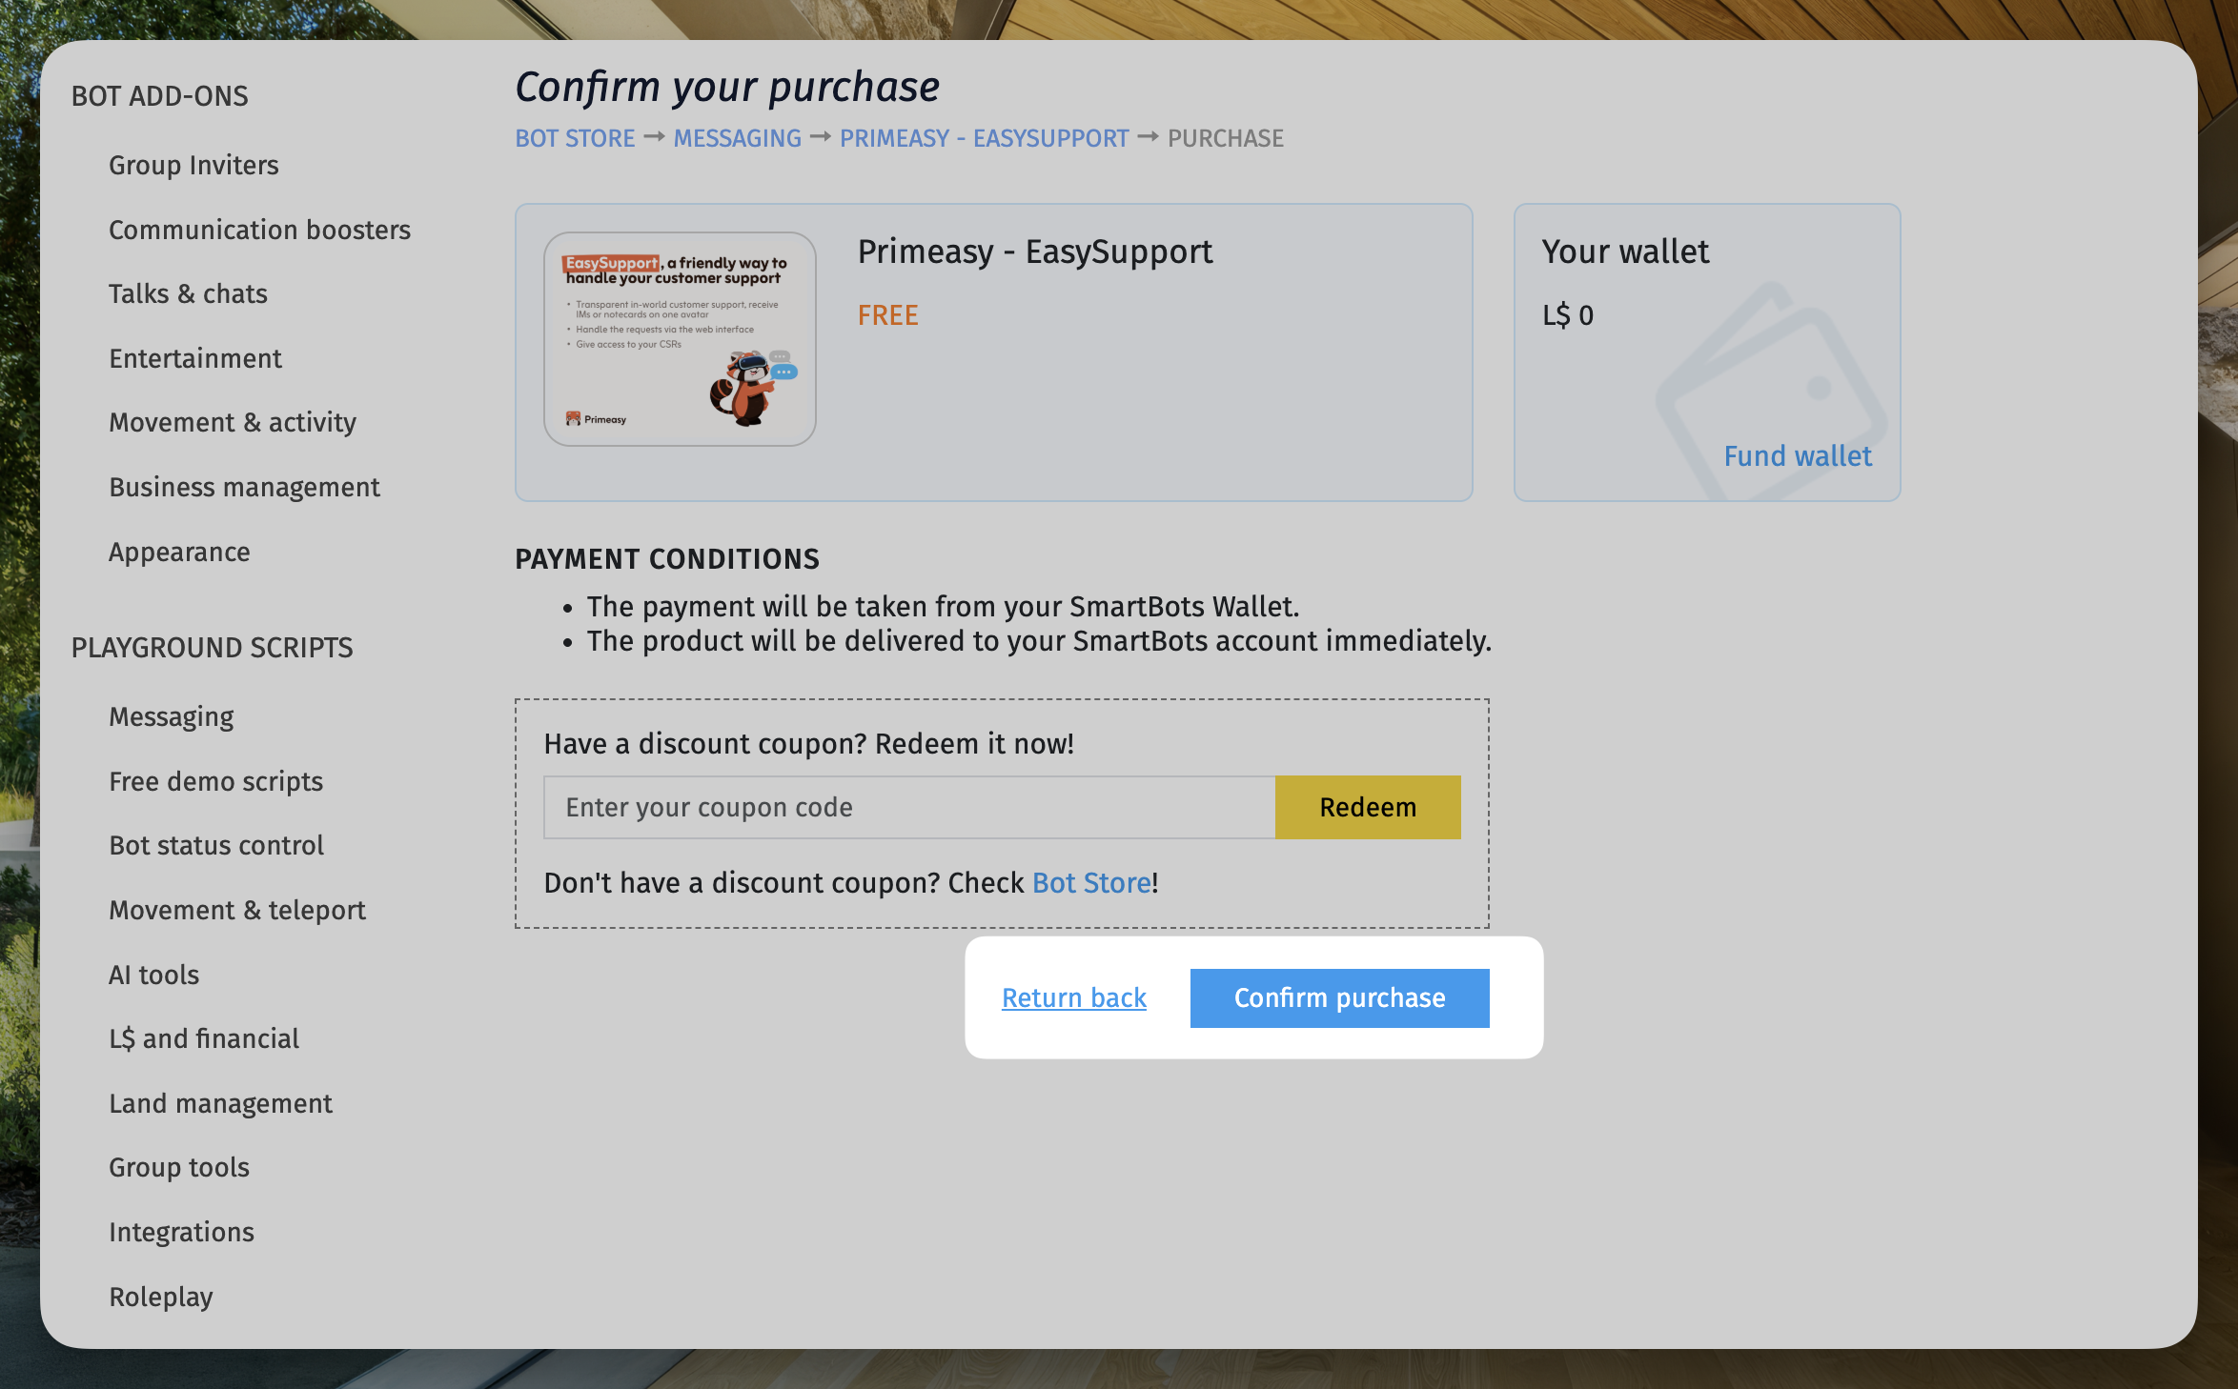
Task: Follow the Bot Store link in coupon box
Action: (1091, 883)
